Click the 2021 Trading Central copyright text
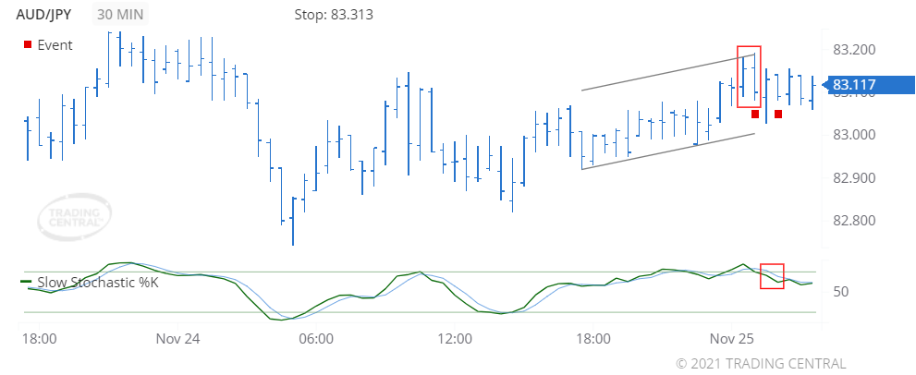Viewport: 916px width, 375px height. tap(760, 363)
